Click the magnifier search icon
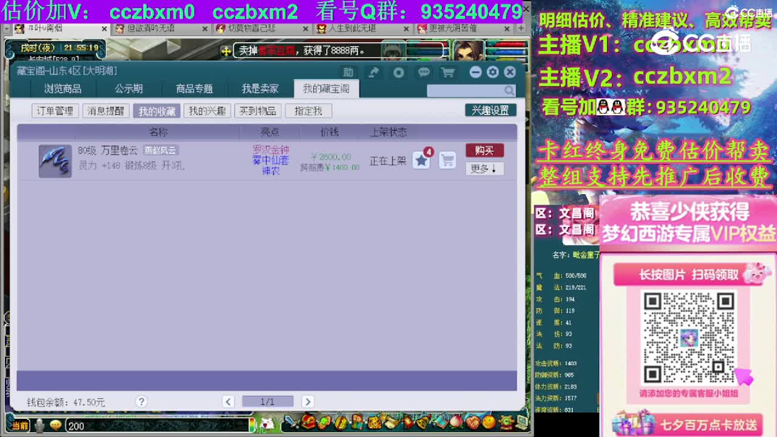 pos(509,90)
